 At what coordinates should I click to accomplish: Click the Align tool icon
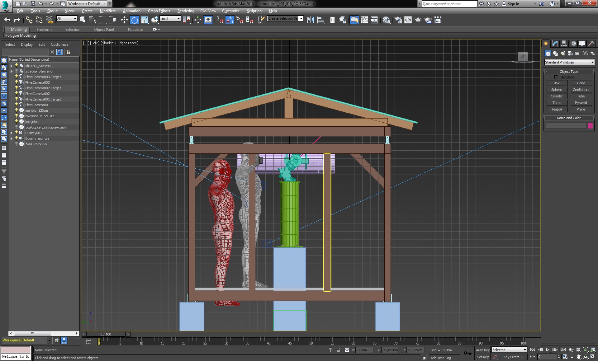321,20
